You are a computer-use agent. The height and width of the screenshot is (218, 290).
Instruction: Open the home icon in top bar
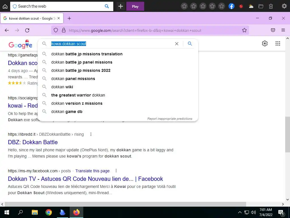pos(5,6)
